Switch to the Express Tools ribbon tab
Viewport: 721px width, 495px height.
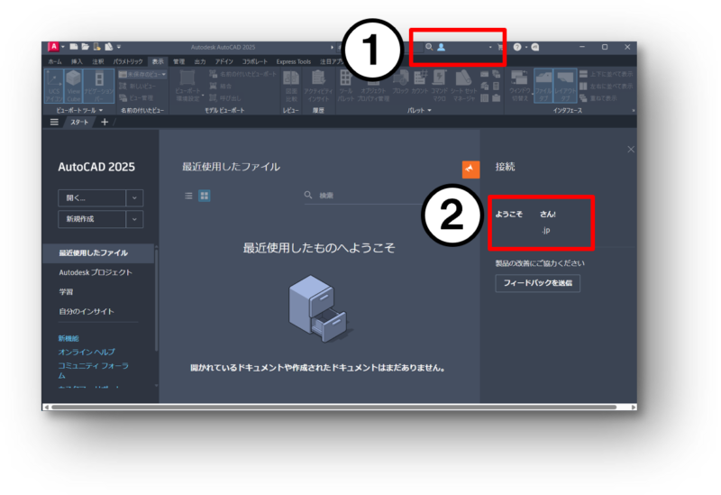pyautogui.click(x=294, y=61)
